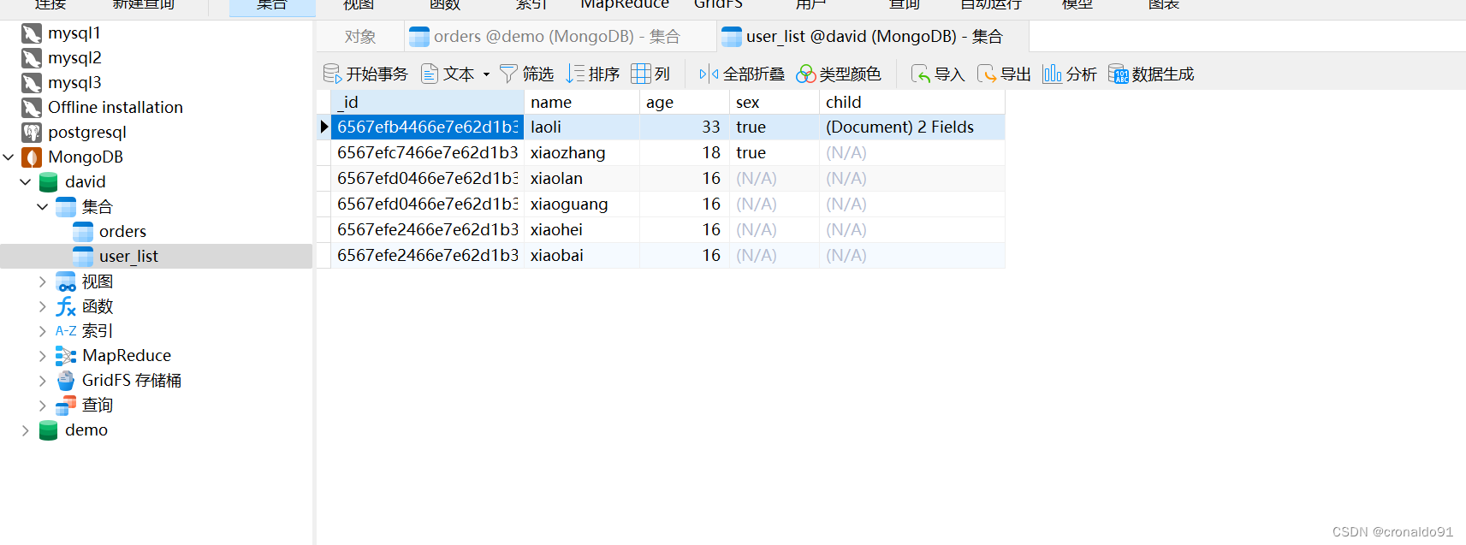Expand the demo database node
The height and width of the screenshot is (545, 1466).
(26, 430)
